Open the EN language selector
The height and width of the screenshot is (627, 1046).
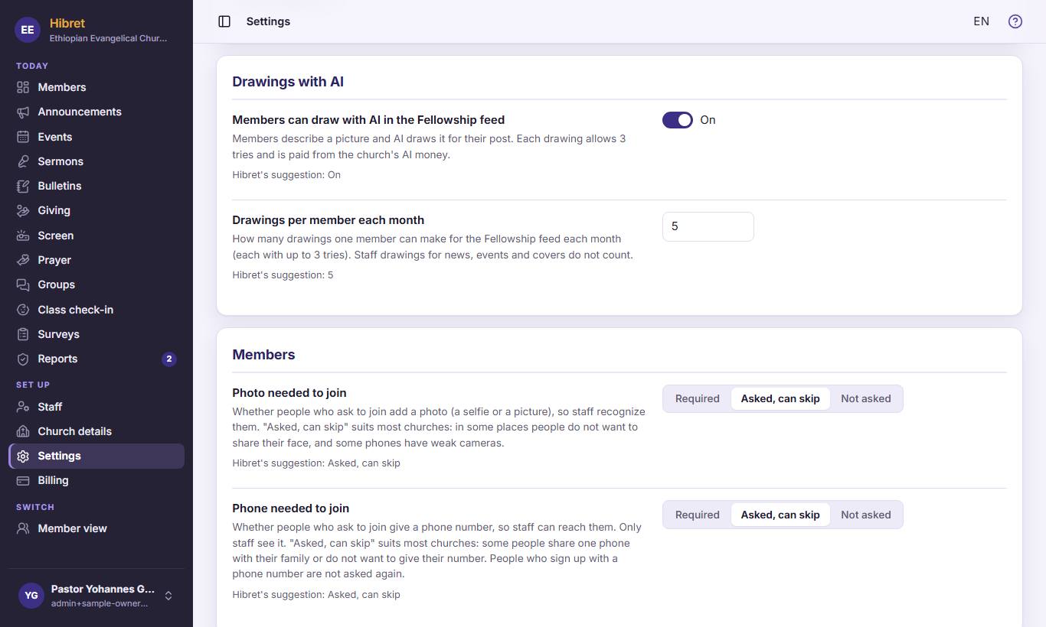(981, 21)
